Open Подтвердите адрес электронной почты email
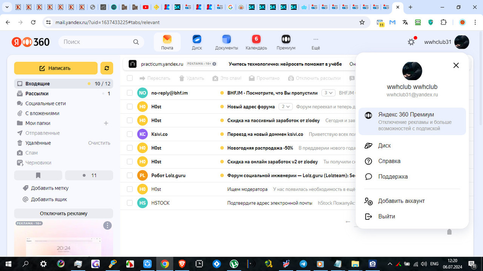Screen dimensions: 483x271 click(x=269, y=203)
